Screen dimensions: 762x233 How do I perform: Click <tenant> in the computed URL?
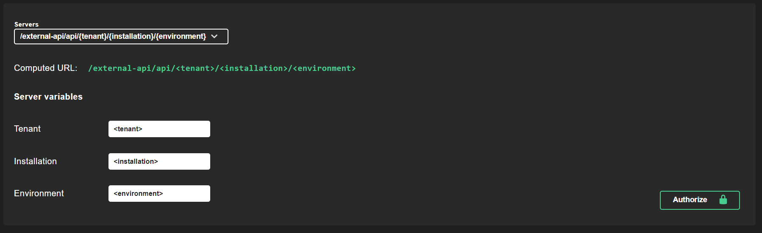(x=195, y=68)
